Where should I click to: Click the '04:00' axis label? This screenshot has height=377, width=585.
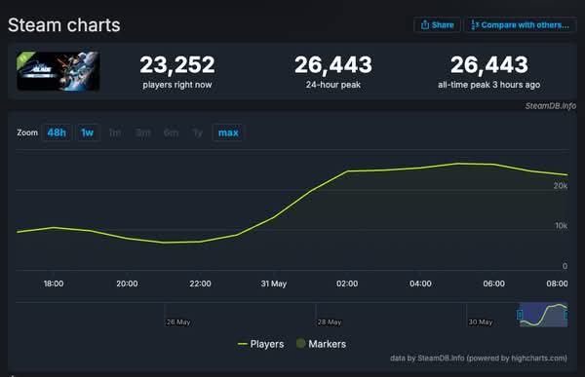pos(420,283)
